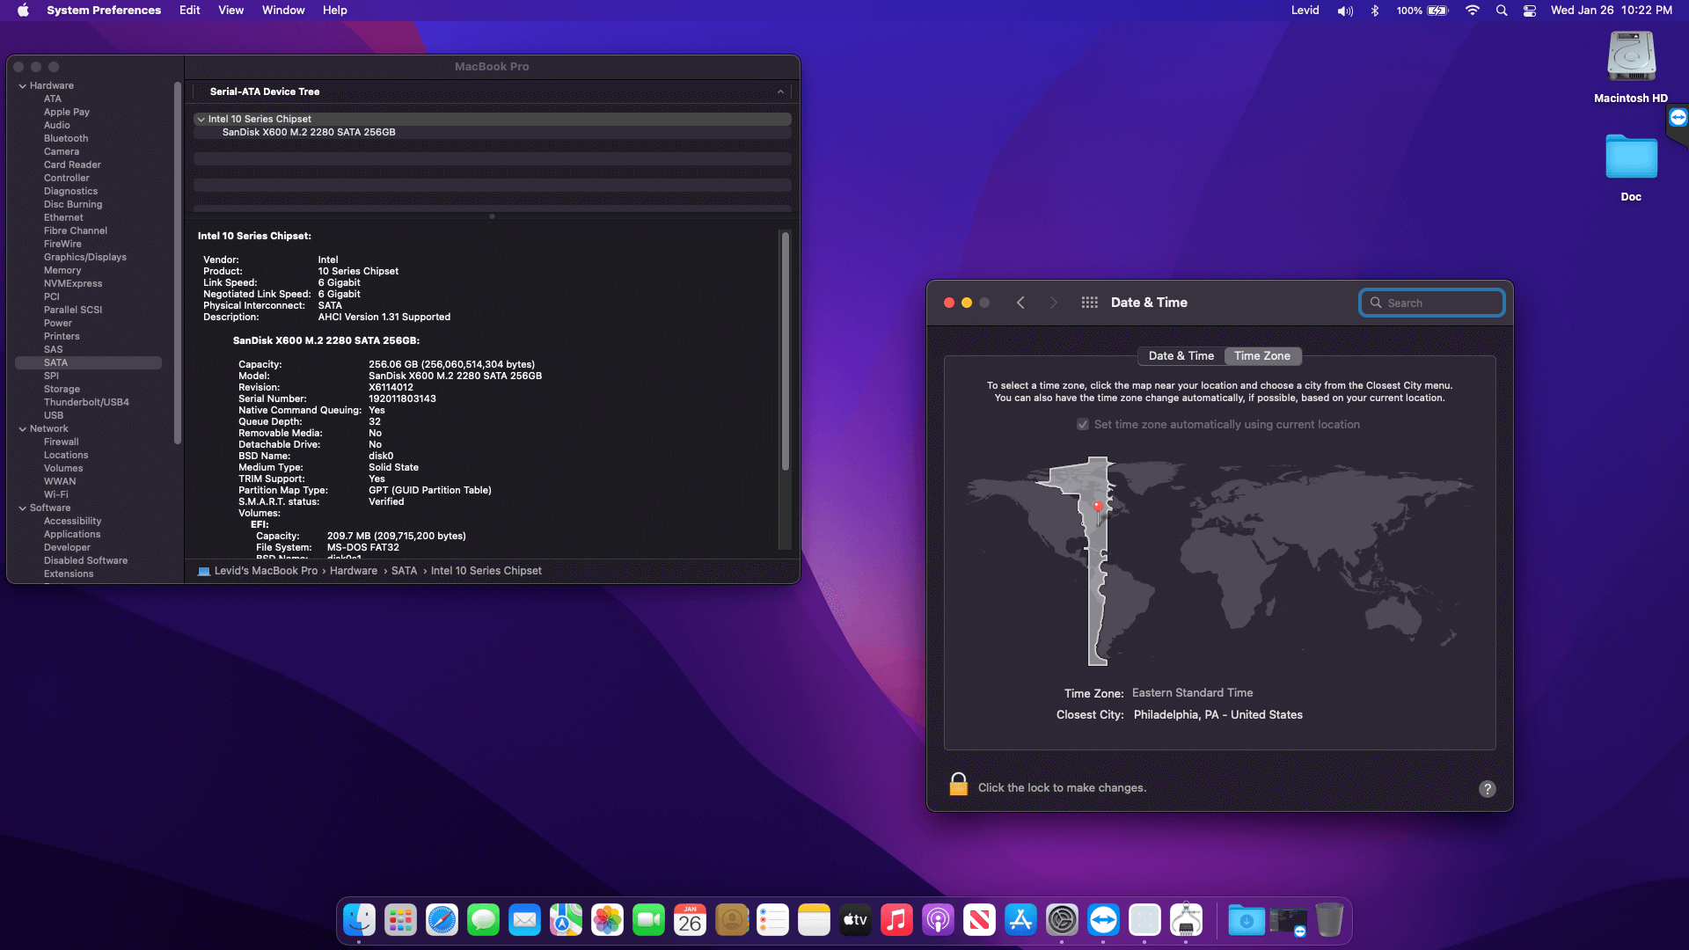This screenshot has height=950, width=1689.
Task: Open Finder from the Dock
Action: click(359, 920)
